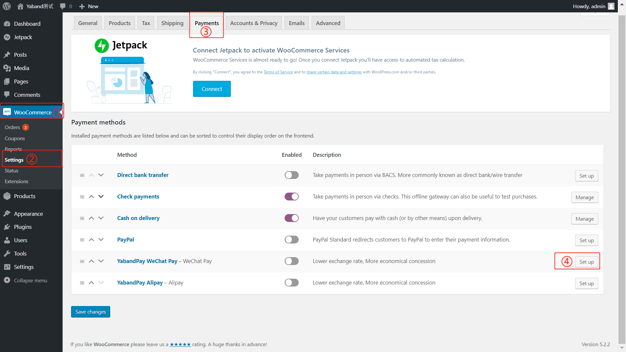Open the Yaband site home icon
Screen dimensions: 626x352
click(x=20, y=6)
